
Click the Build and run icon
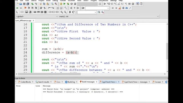coord(68,4)
